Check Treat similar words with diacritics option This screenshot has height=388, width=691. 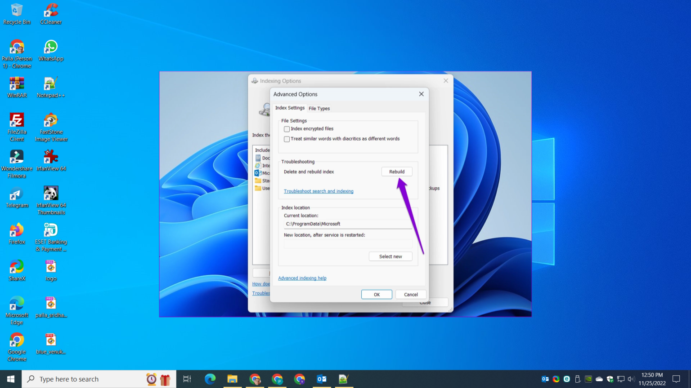[287, 139]
